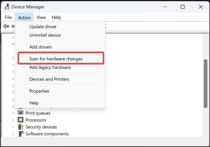Select Help at bottom of Action menu
The height and width of the screenshot is (147, 210).
(x=60, y=103)
